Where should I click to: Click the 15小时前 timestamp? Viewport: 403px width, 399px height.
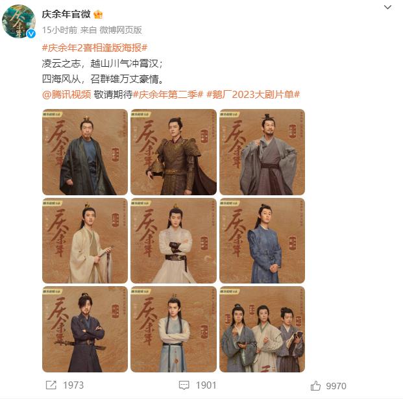pyautogui.click(x=60, y=30)
